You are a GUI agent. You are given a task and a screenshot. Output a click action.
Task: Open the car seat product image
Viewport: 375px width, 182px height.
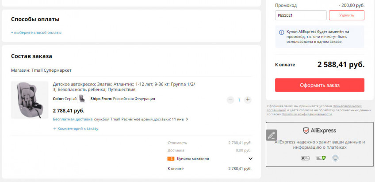click(30, 100)
